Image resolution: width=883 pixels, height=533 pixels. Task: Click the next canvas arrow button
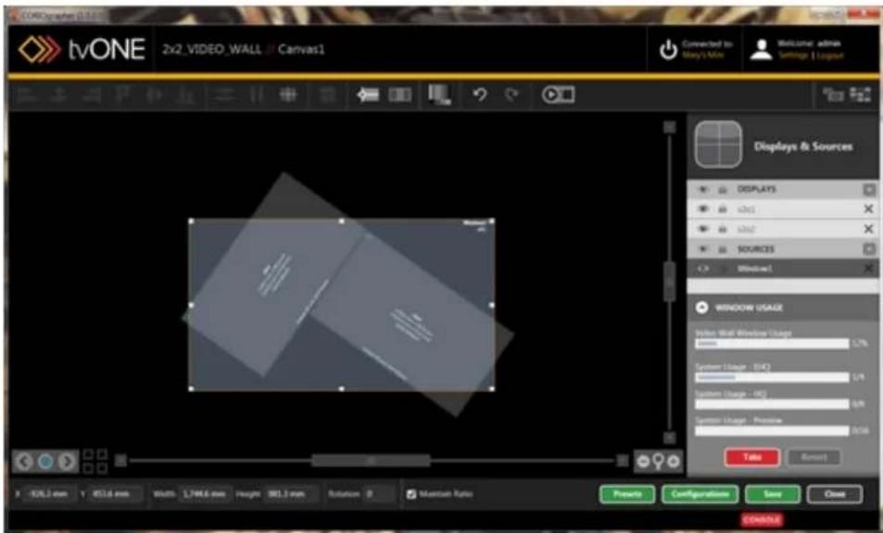point(67,462)
